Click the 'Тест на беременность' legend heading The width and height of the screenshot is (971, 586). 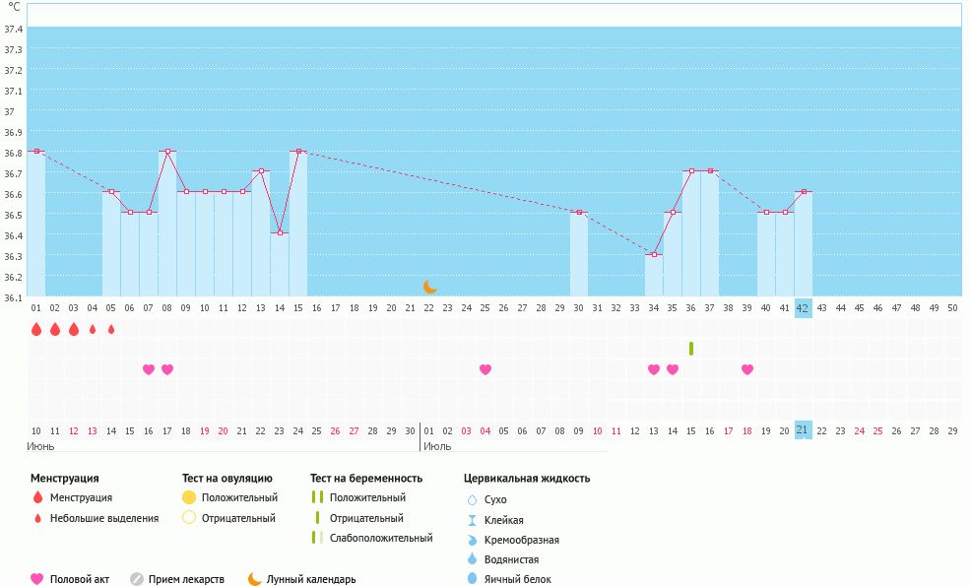tap(365, 478)
